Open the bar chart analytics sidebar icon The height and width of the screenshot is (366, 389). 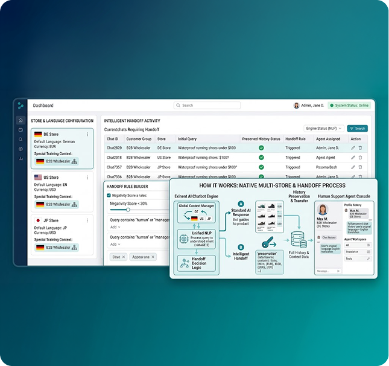pos(21,158)
